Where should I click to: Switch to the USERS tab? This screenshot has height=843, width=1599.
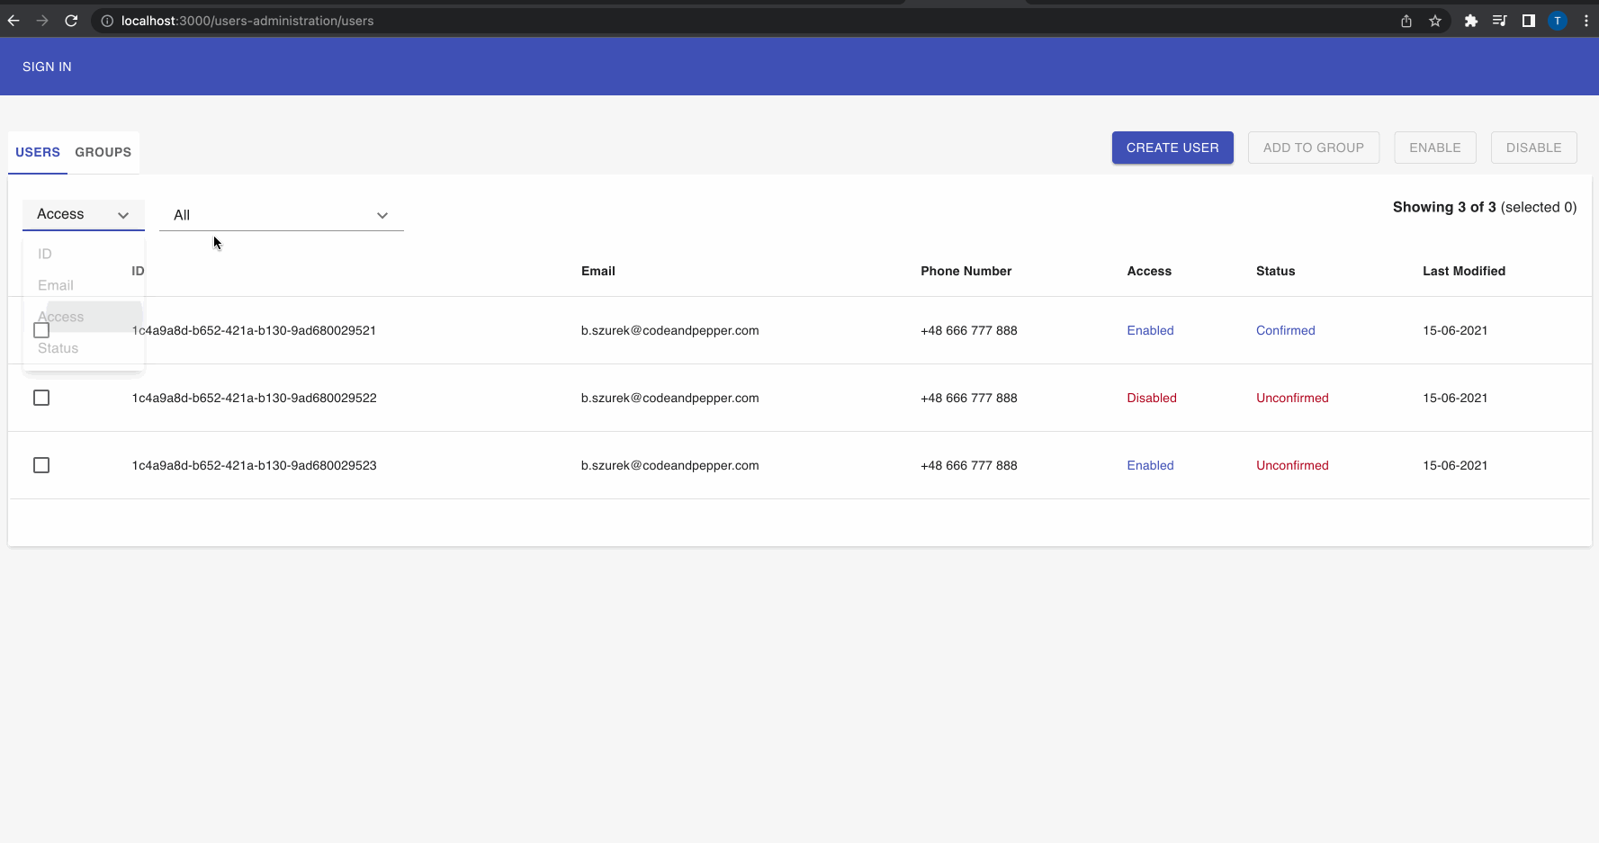click(x=38, y=152)
